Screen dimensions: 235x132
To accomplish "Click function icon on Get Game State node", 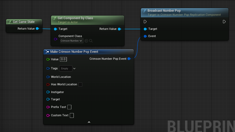I will pyautogui.click(x=10, y=22).
